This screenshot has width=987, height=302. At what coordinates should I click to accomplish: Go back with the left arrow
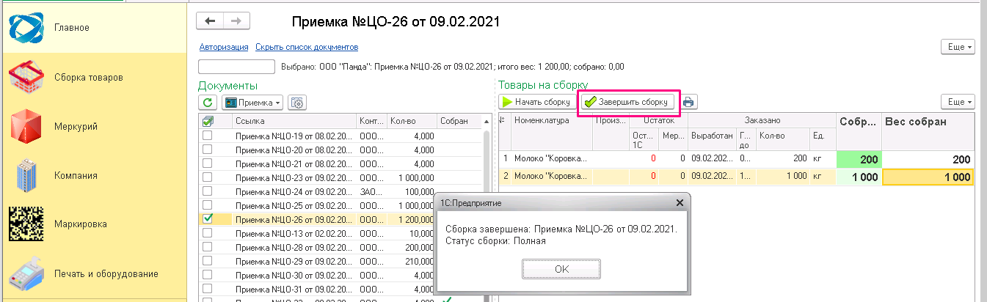pyautogui.click(x=210, y=21)
